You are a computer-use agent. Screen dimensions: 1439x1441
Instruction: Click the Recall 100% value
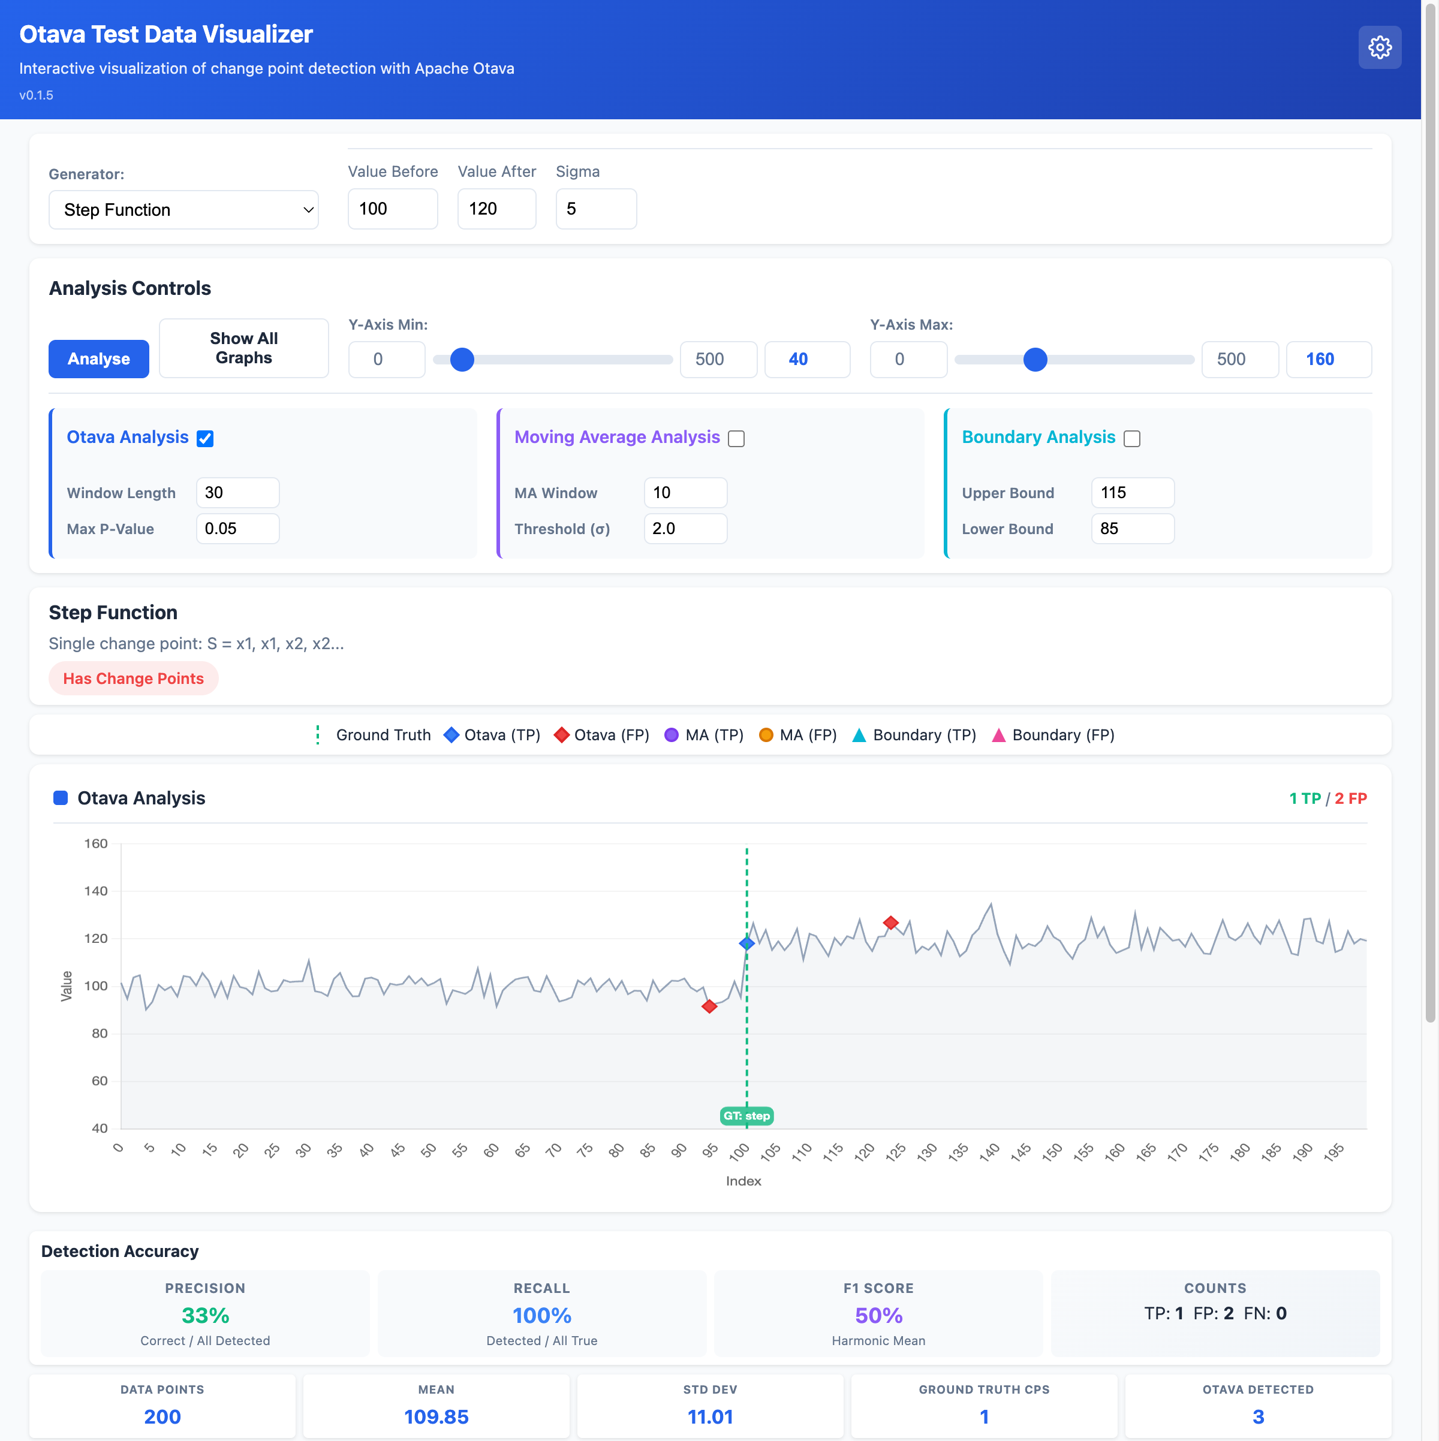click(x=541, y=1316)
